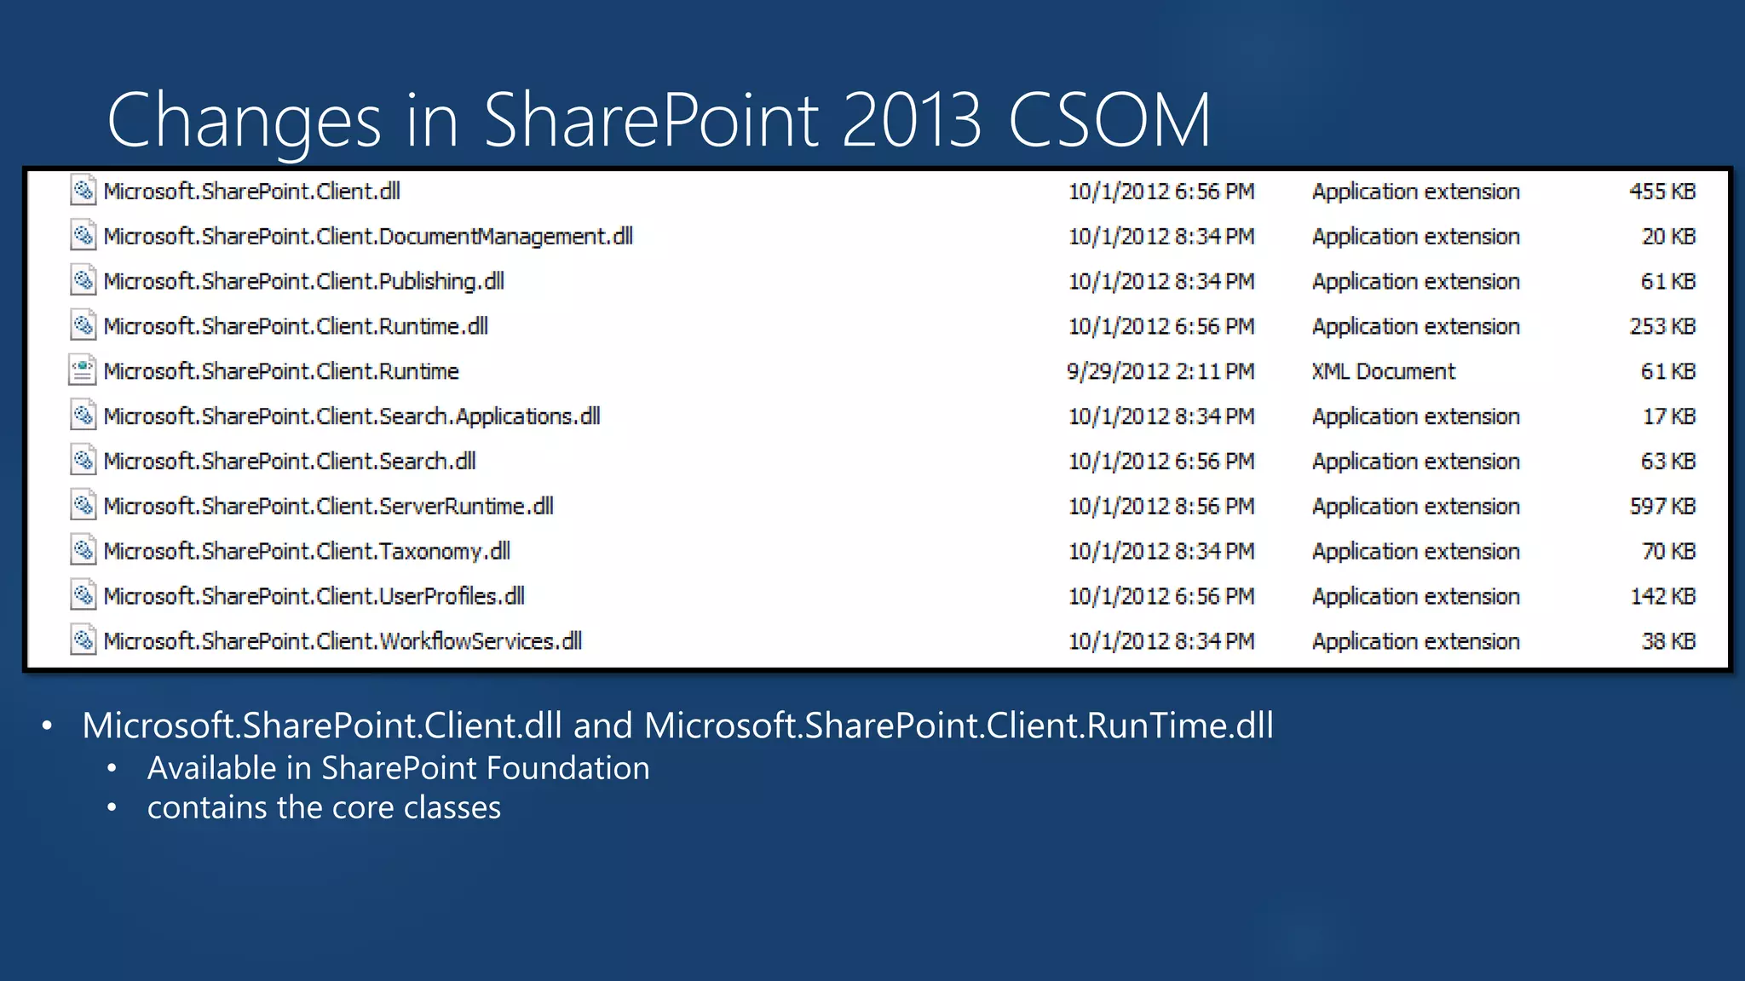
Task: Select file name Microsoft.SharePoint.Client.Publishing.dll
Action: click(304, 282)
